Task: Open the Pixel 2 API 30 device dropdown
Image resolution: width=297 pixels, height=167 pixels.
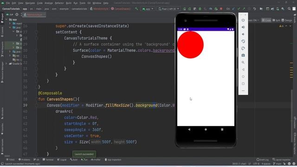Action: (168, 9)
